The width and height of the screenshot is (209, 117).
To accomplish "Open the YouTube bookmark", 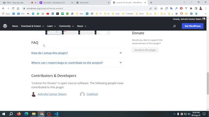I will (48, 14).
